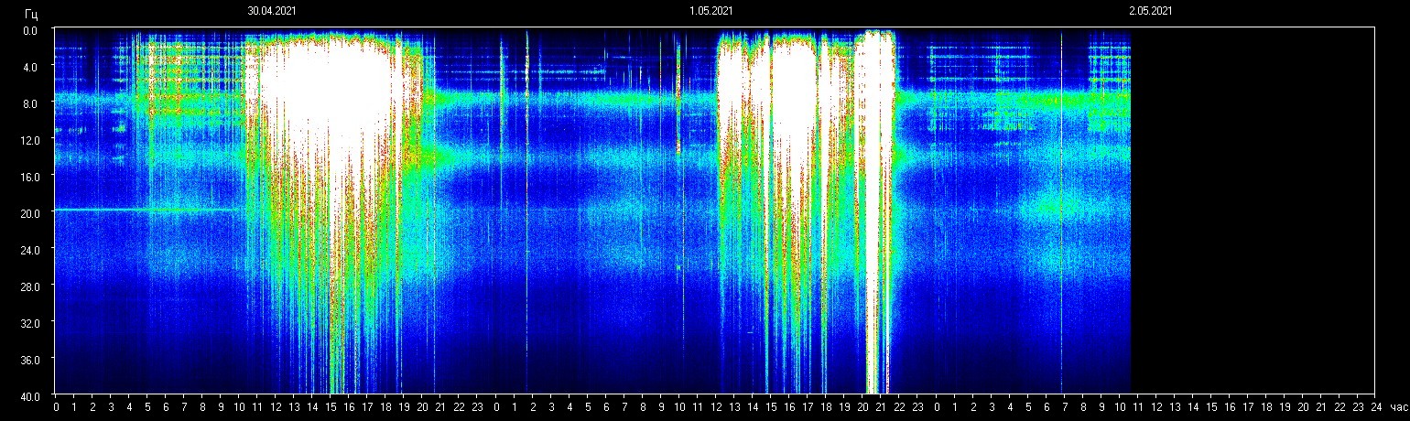Screen dimensions: 1410x421
Task: Click the 20.0 frequency axis label
Action: tap(28, 212)
